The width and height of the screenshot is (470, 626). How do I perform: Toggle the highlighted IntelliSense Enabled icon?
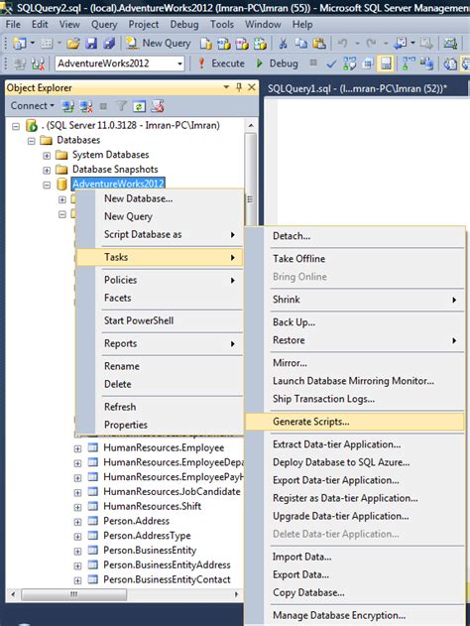[x=386, y=63]
